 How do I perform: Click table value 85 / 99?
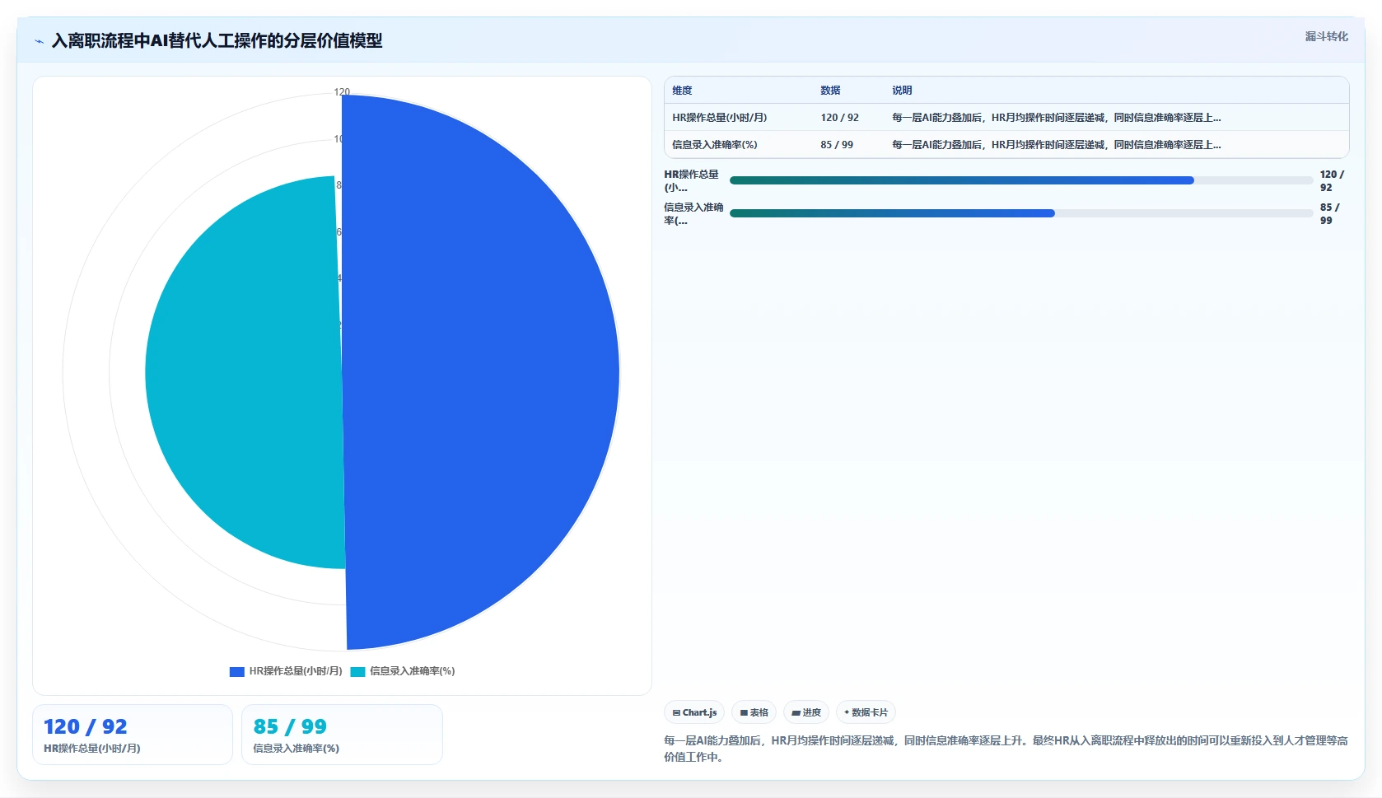point(837,145)
